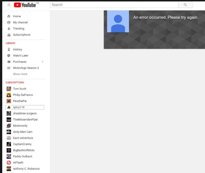Click the SUBSCRIPTIONS section heading
The height and width of the screenshot is (173, 205).
[15, 83]
